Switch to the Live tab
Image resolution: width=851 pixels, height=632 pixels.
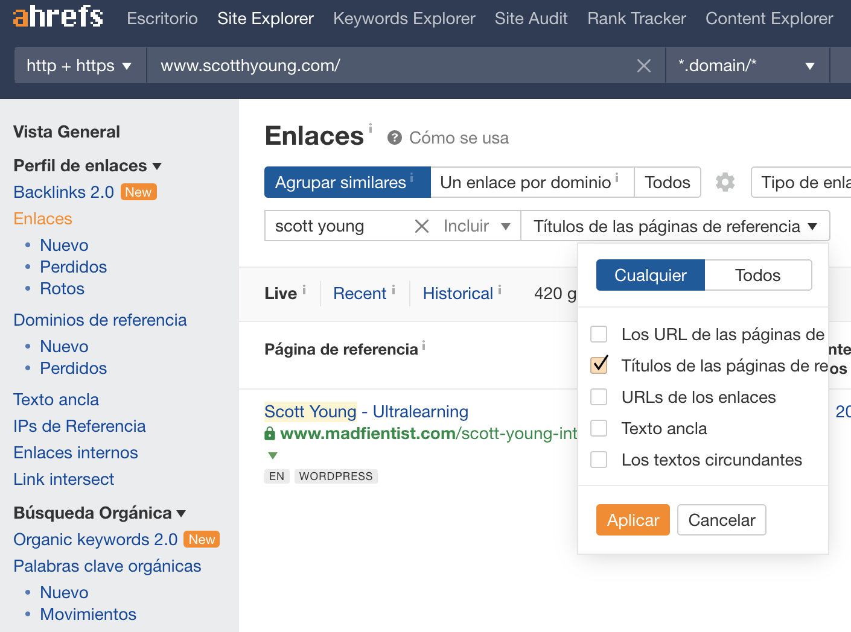(281, 294)
